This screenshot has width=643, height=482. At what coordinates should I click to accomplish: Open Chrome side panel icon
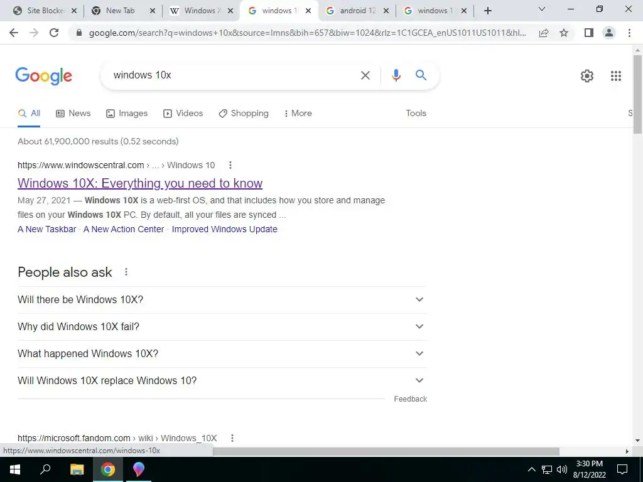[589, 33]
